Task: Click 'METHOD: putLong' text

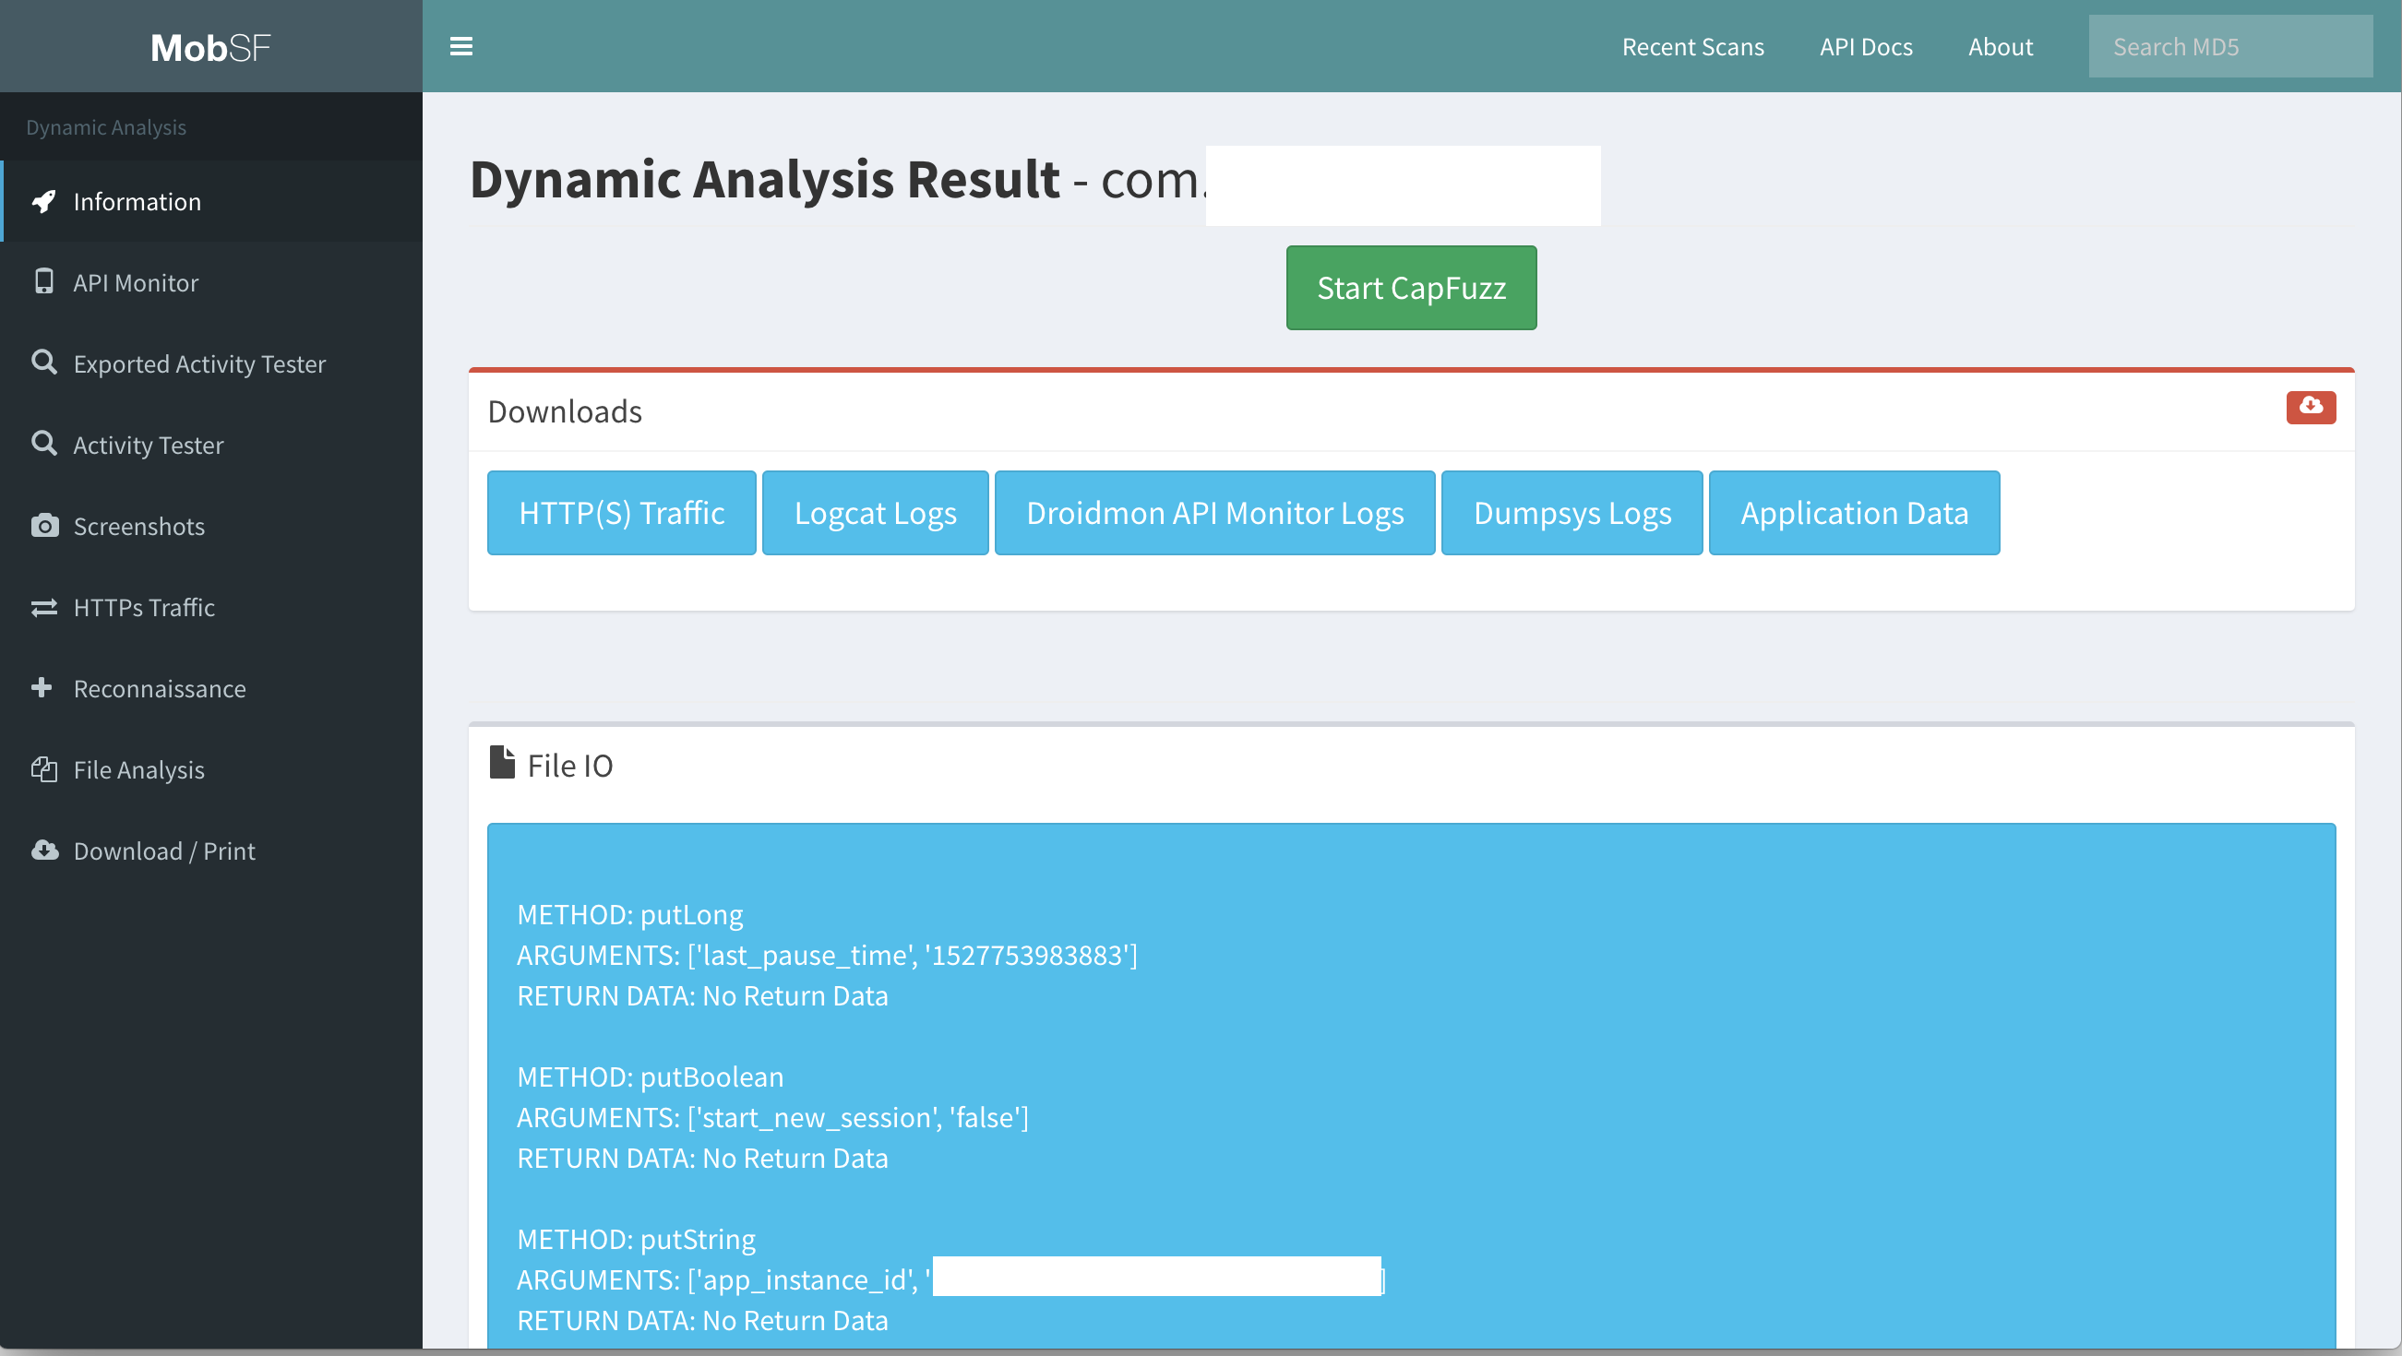Action: [x=629, y=914]
